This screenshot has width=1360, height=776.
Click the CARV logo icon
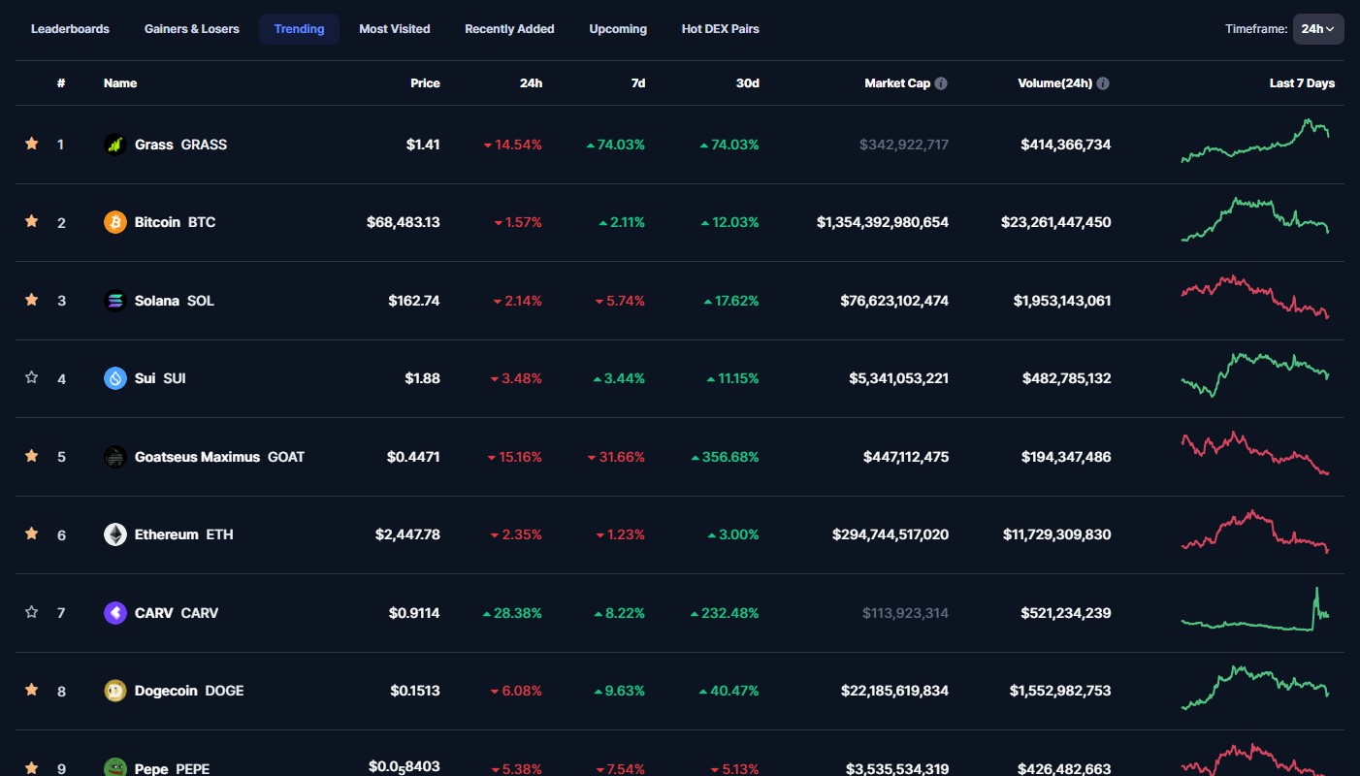tap(115, 613)
